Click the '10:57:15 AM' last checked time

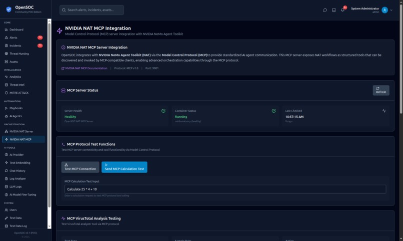coord(294,117)
